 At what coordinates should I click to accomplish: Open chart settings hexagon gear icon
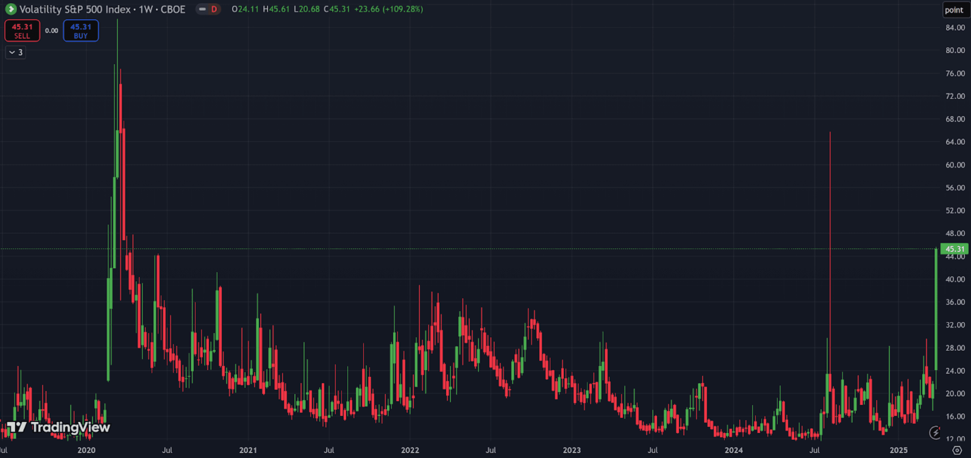[957, 450]
